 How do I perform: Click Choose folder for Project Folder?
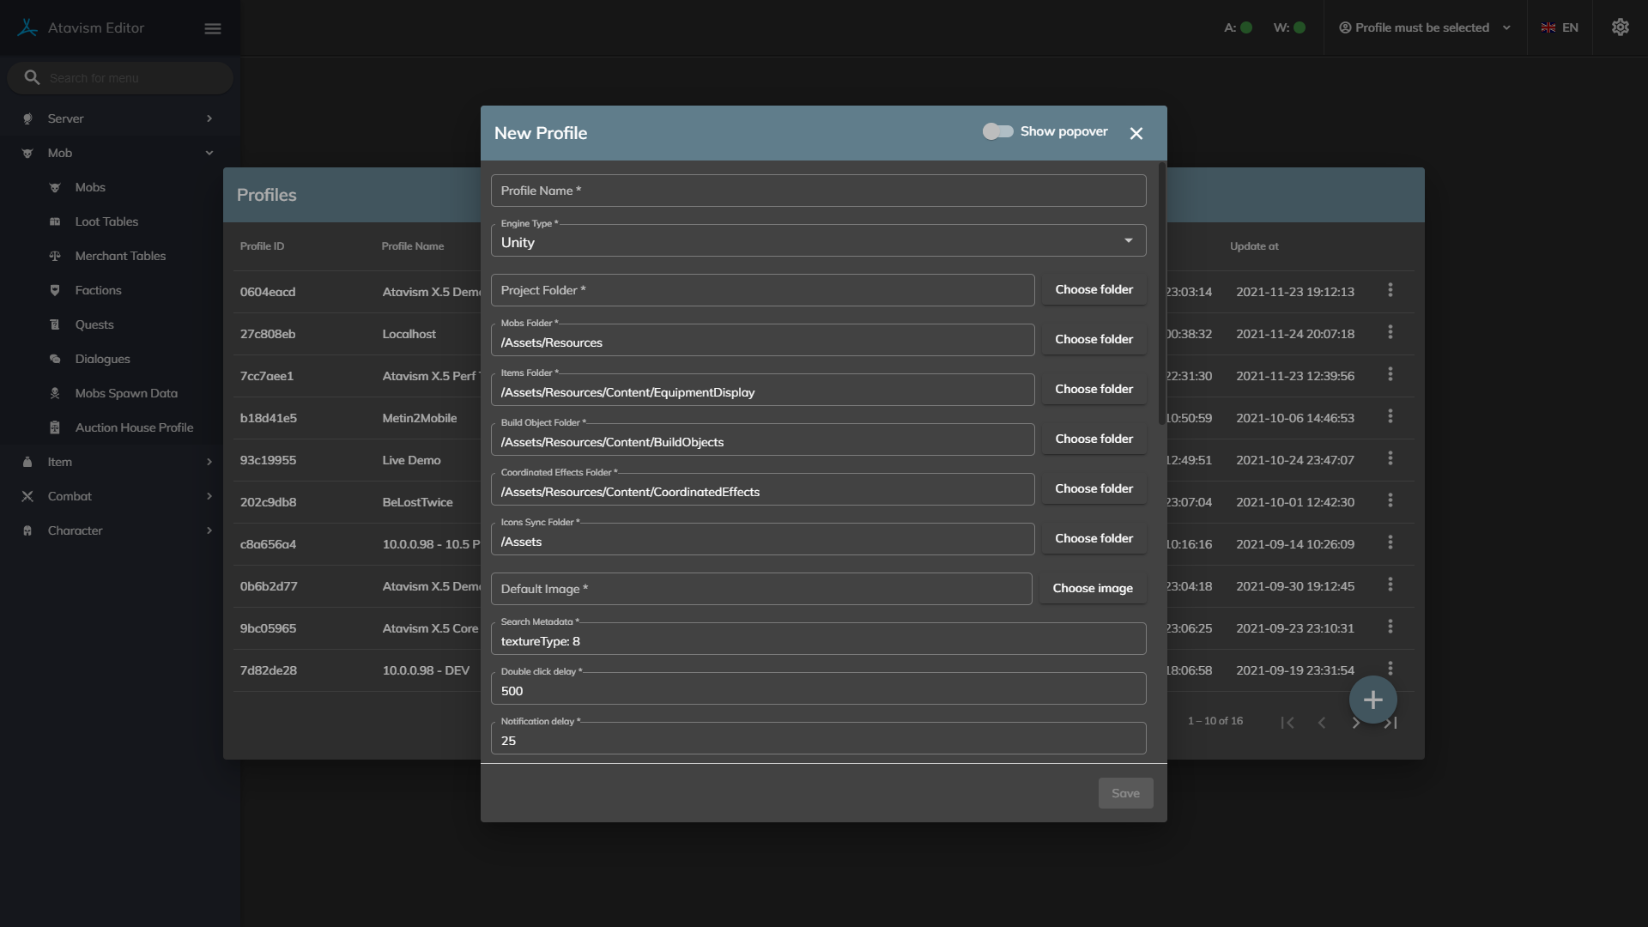pos(1094,290)
